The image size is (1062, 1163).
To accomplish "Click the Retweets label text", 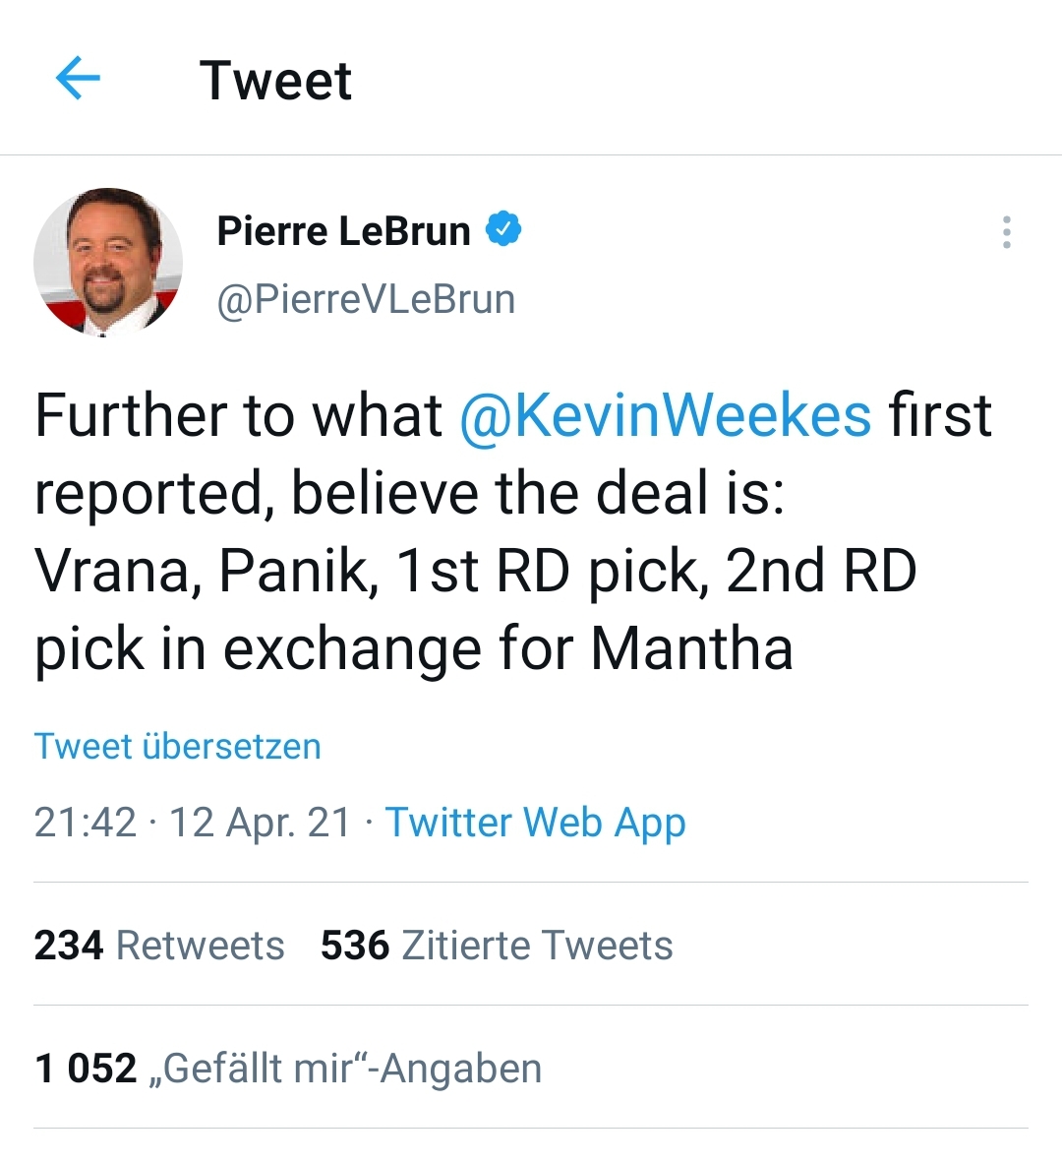I will click(x=201, y=946).
